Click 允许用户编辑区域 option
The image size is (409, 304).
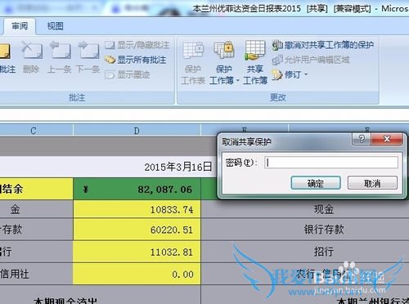click(311, 60)
